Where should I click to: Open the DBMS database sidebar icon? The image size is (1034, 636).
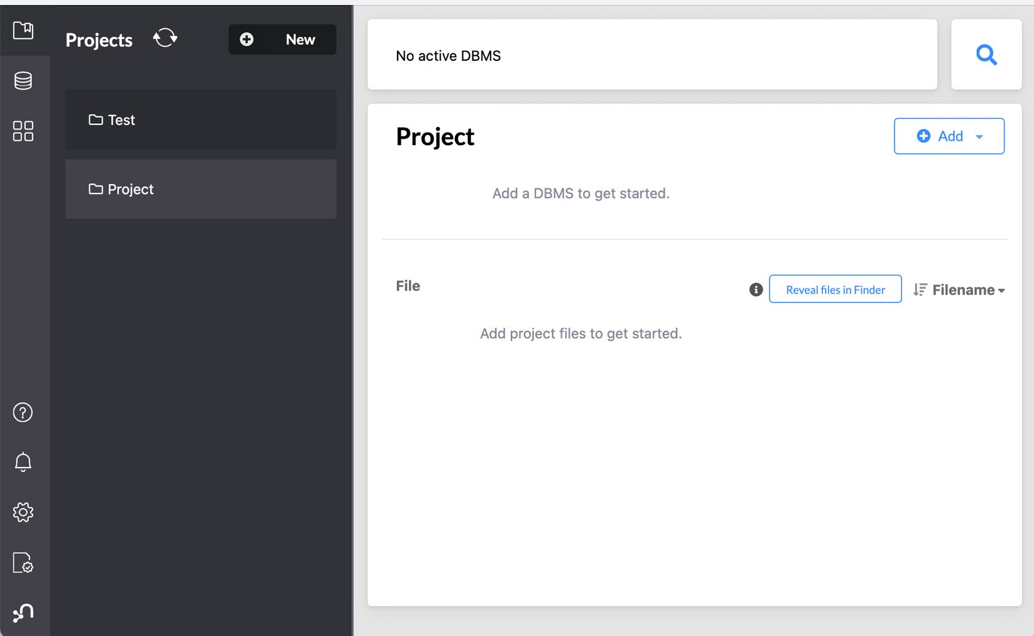(x=23, y=80)
